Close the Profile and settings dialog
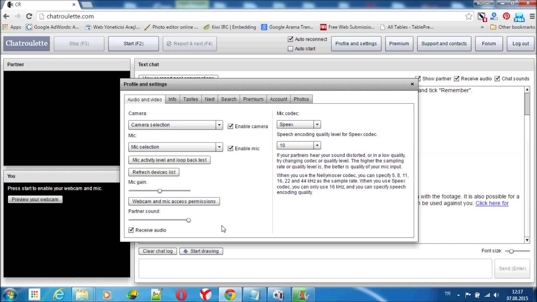 pyautogui.click(x=412, y=84)
